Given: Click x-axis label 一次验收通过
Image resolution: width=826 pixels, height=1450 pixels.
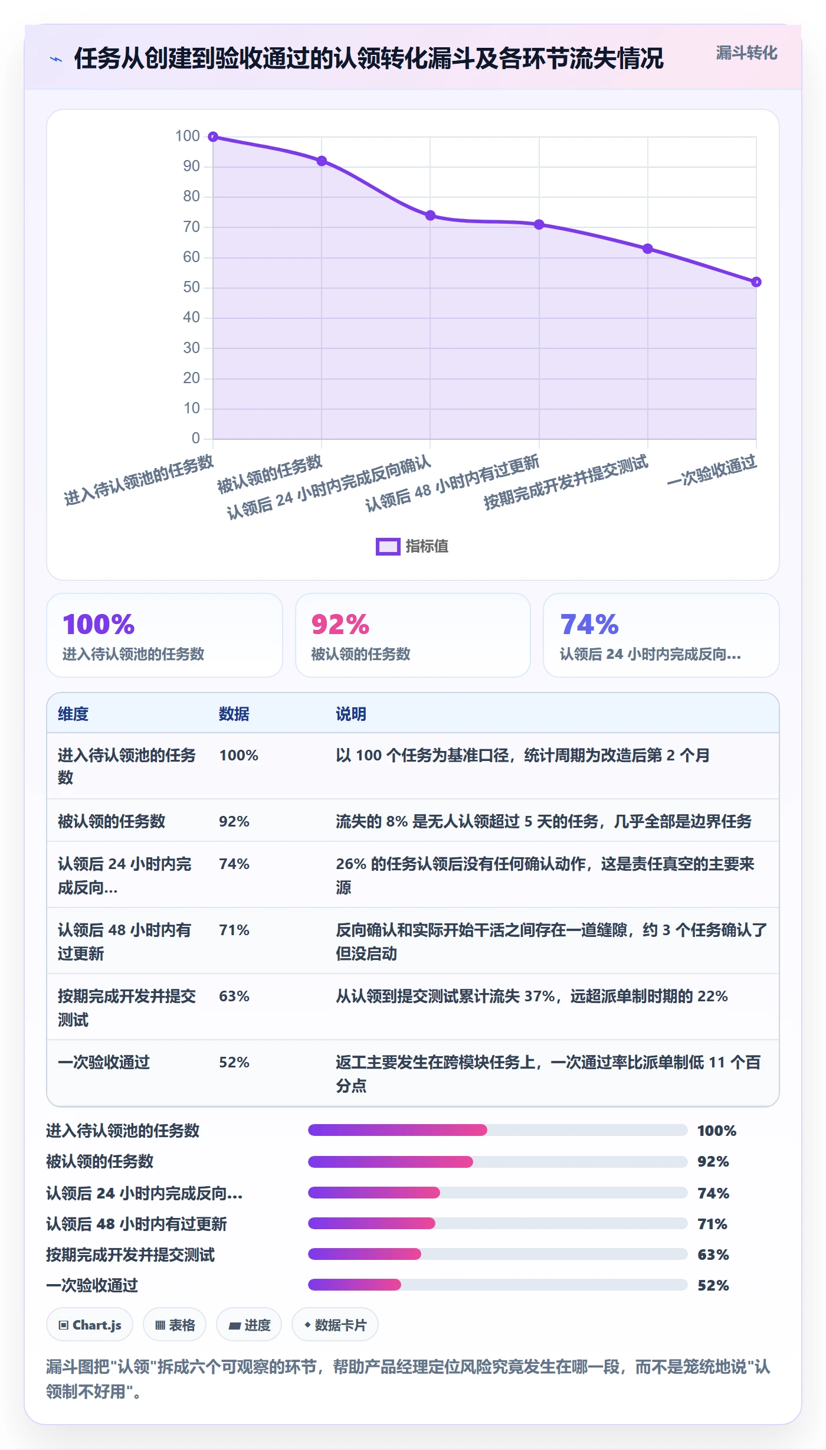Looking at the screenshot, I should tap(712, 471).
